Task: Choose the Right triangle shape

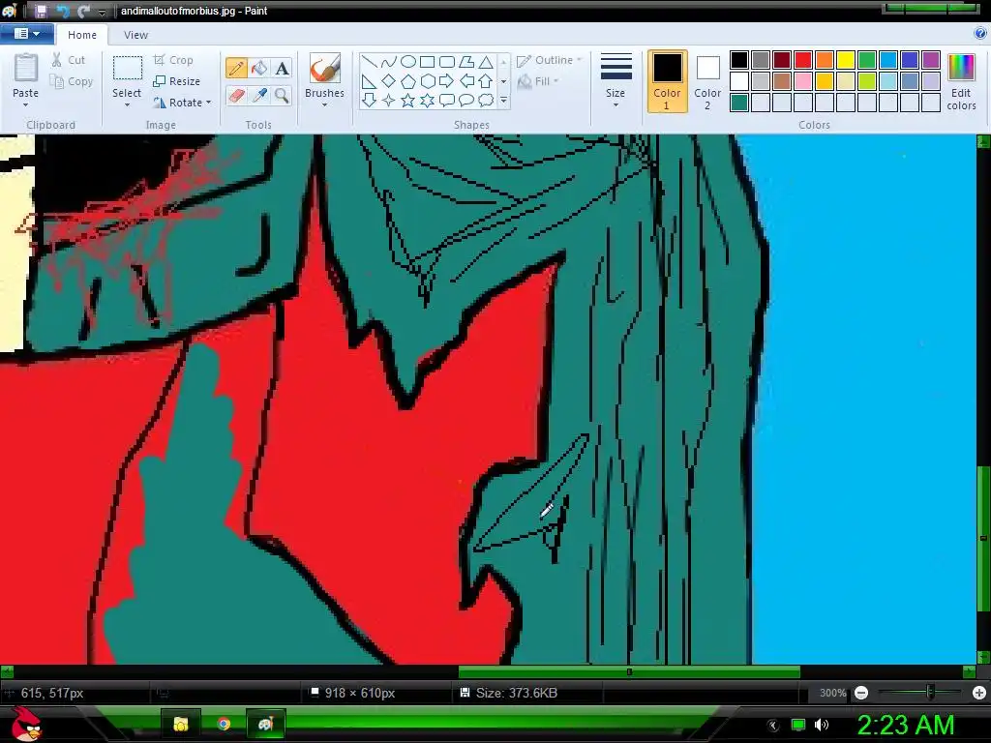Action: 370,81
